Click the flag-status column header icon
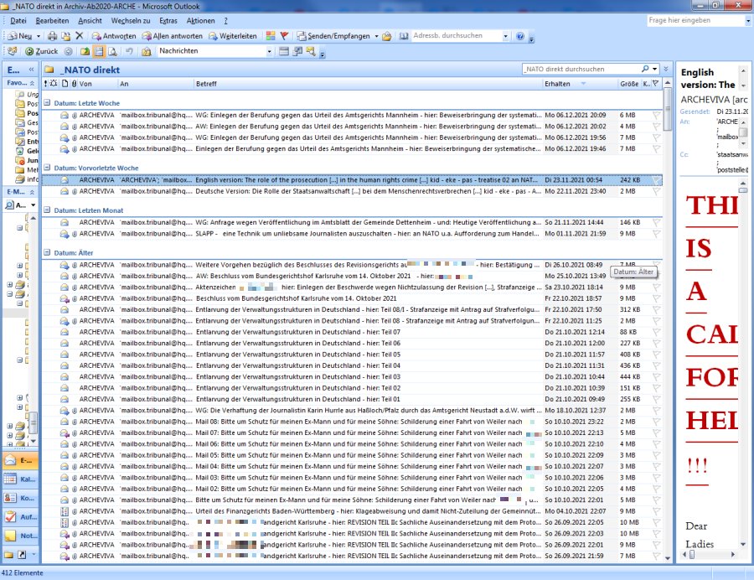Viewport: 754px width, 580px height. coord(655,84)
